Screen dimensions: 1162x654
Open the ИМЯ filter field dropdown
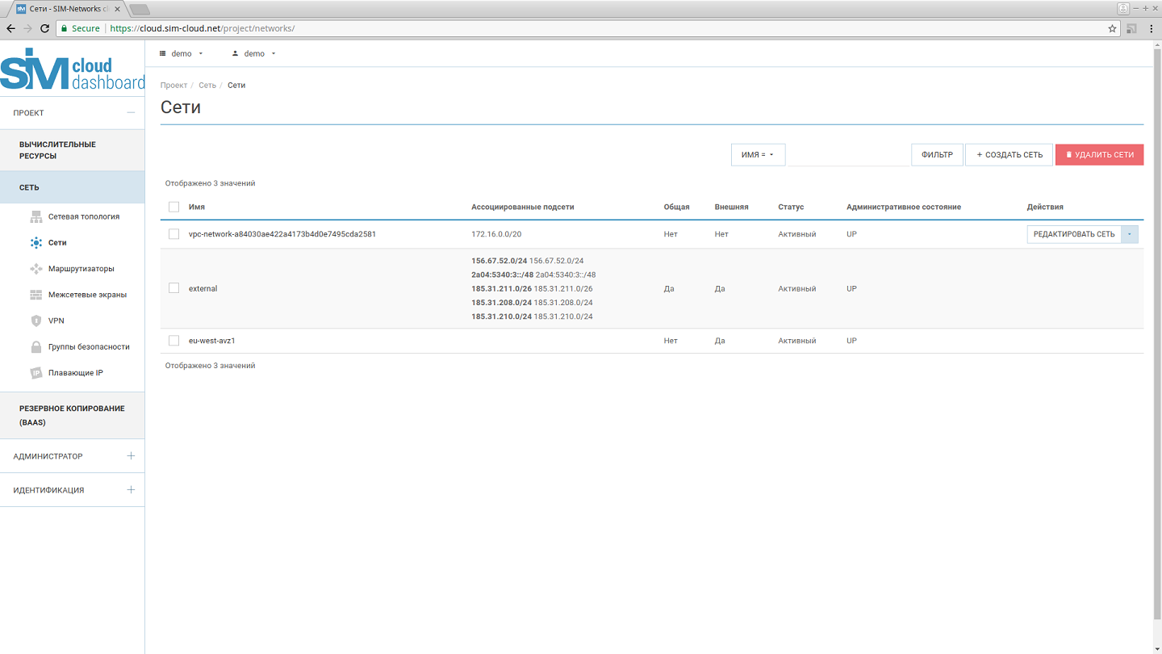coord(758,155)
